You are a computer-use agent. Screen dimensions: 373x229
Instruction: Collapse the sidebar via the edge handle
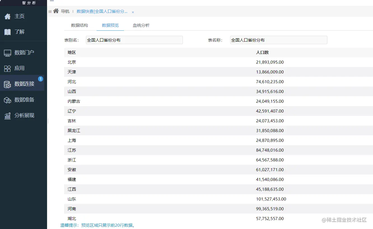48,121
